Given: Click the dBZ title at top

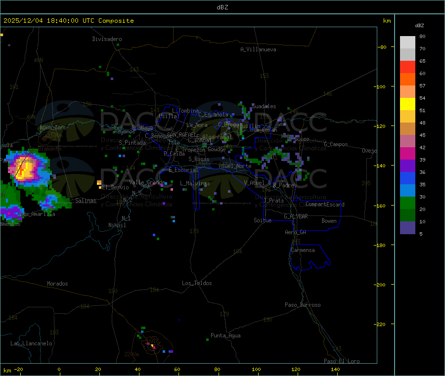Looking at the screenshot, I should [x=222, y=7].
